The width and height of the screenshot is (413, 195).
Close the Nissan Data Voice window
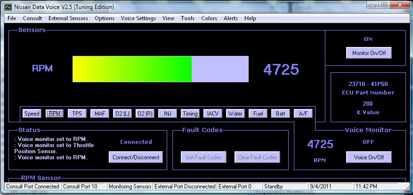click(399, 5)
